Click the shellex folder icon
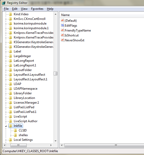The width and height of the screenshot is (144, 155). point(16,135)
